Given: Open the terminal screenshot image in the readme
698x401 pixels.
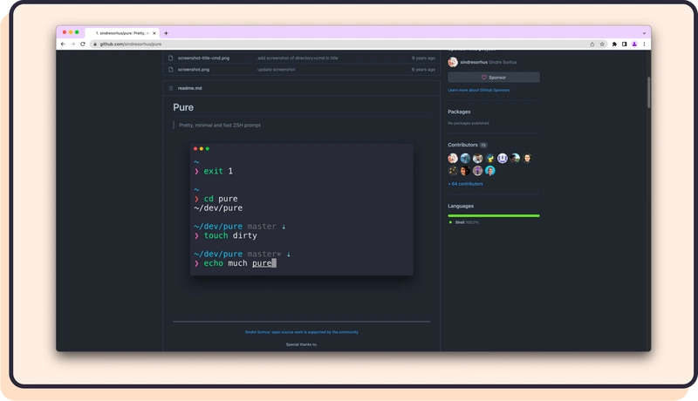Looking at the screenshot, I should coord(301,209).
